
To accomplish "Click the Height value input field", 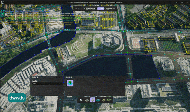I will click(47, 84).
